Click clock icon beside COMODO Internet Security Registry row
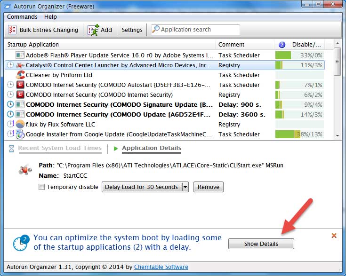346x276 pixels. 10,95
